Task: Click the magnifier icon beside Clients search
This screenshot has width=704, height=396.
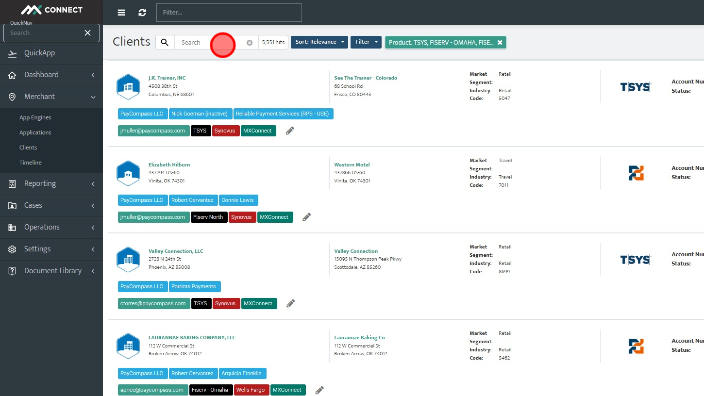Action: coord(165,42)
